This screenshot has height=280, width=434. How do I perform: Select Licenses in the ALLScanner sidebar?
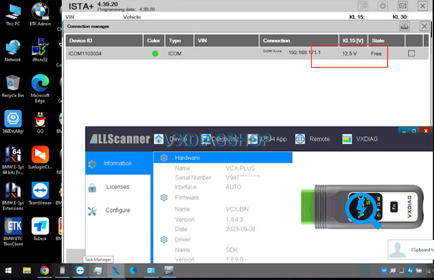coord(118,187)
